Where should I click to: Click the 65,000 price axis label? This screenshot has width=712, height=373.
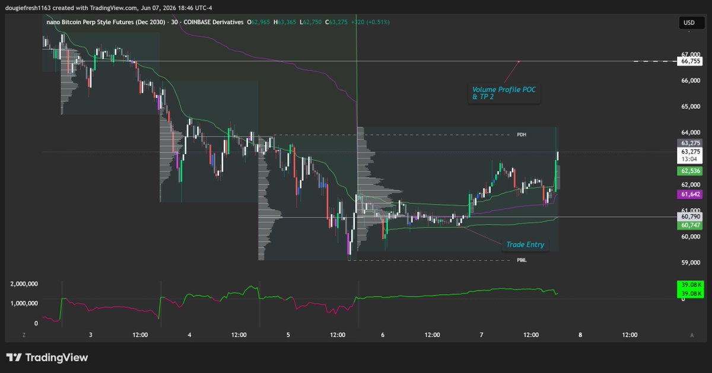click(x=691, y=106)
